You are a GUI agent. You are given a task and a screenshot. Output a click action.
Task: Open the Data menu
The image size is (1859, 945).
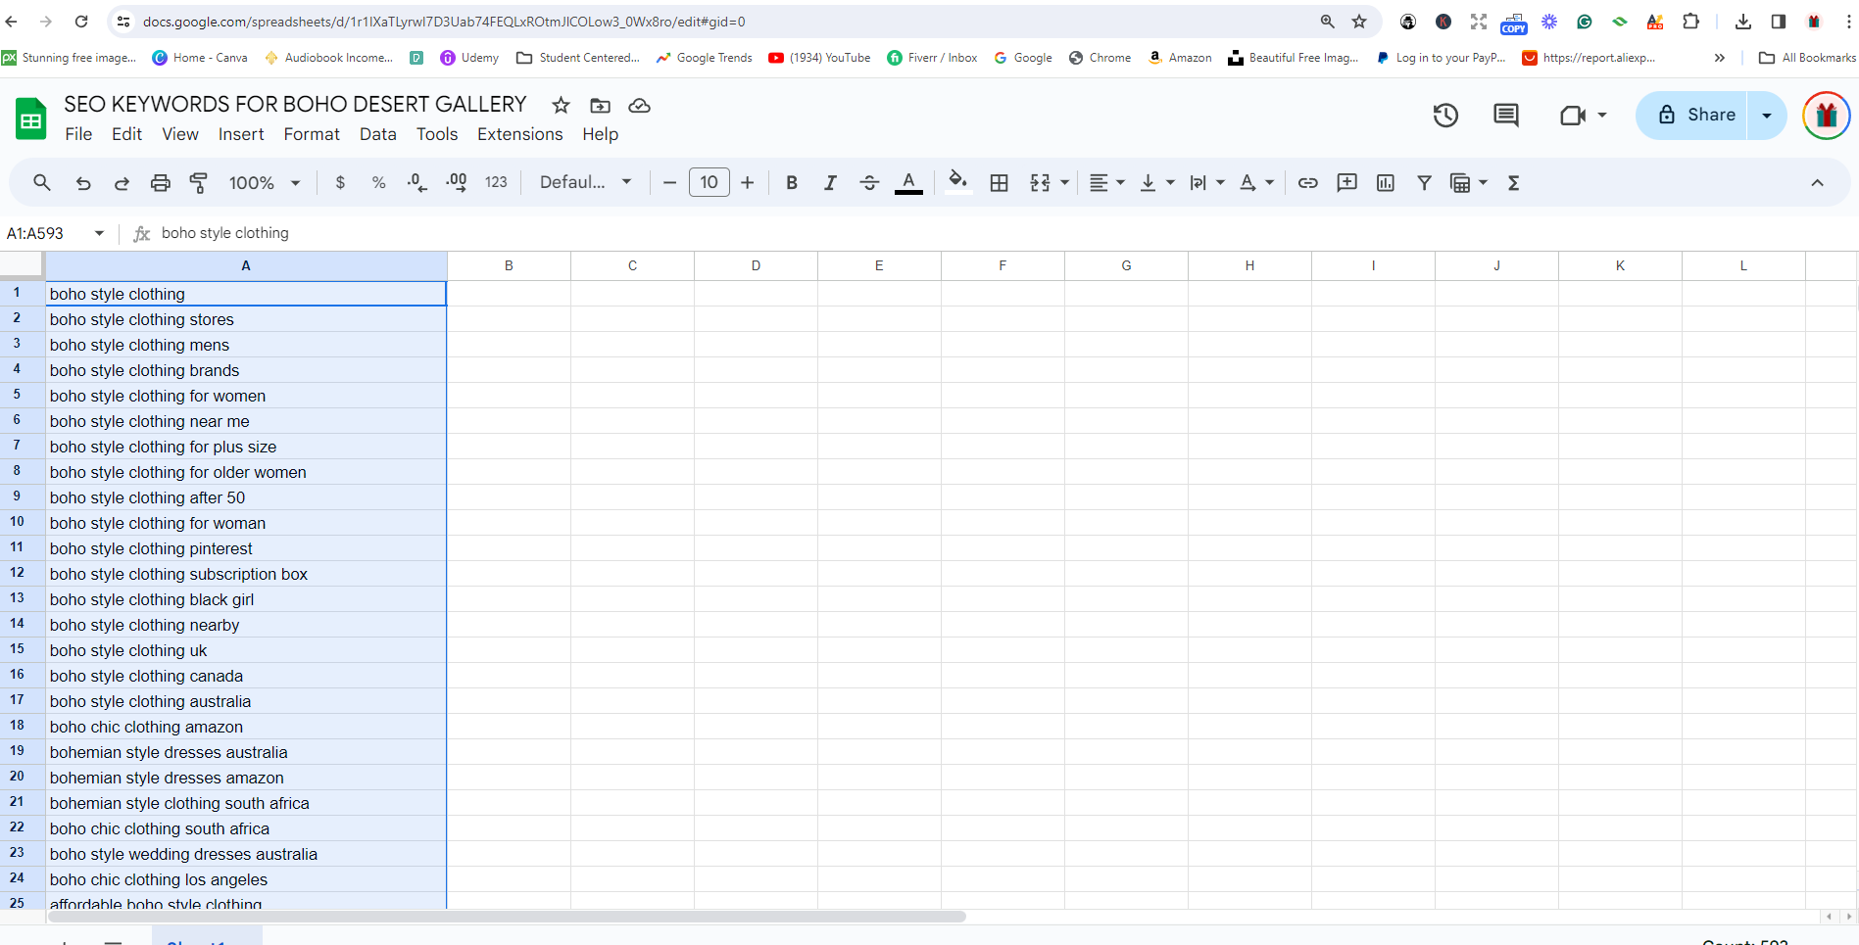tap(377, 134)
